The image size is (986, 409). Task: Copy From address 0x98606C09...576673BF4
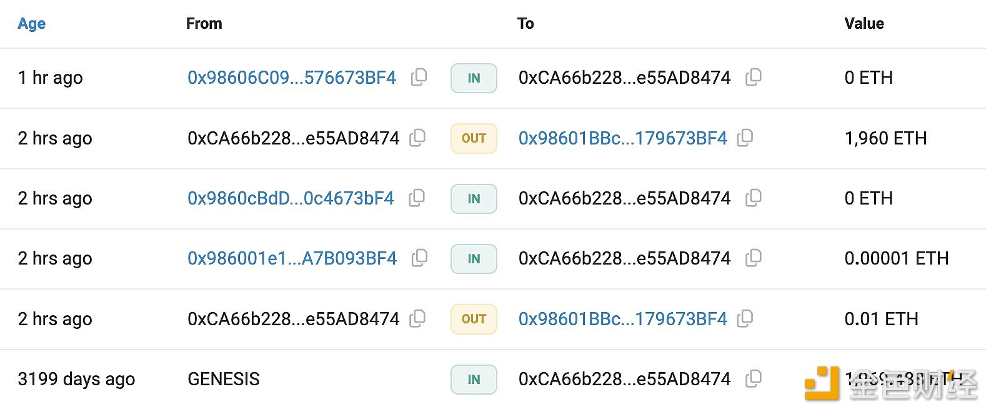419,78
